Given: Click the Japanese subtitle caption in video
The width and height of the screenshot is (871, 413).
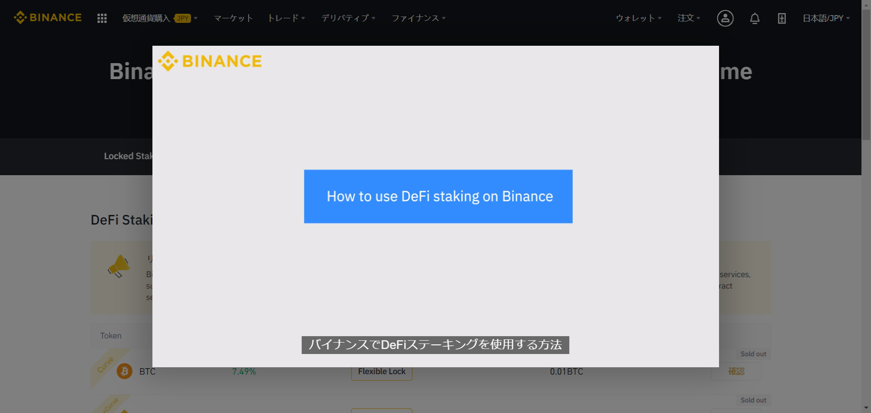Looking at the screenshot, I should 435,345.
